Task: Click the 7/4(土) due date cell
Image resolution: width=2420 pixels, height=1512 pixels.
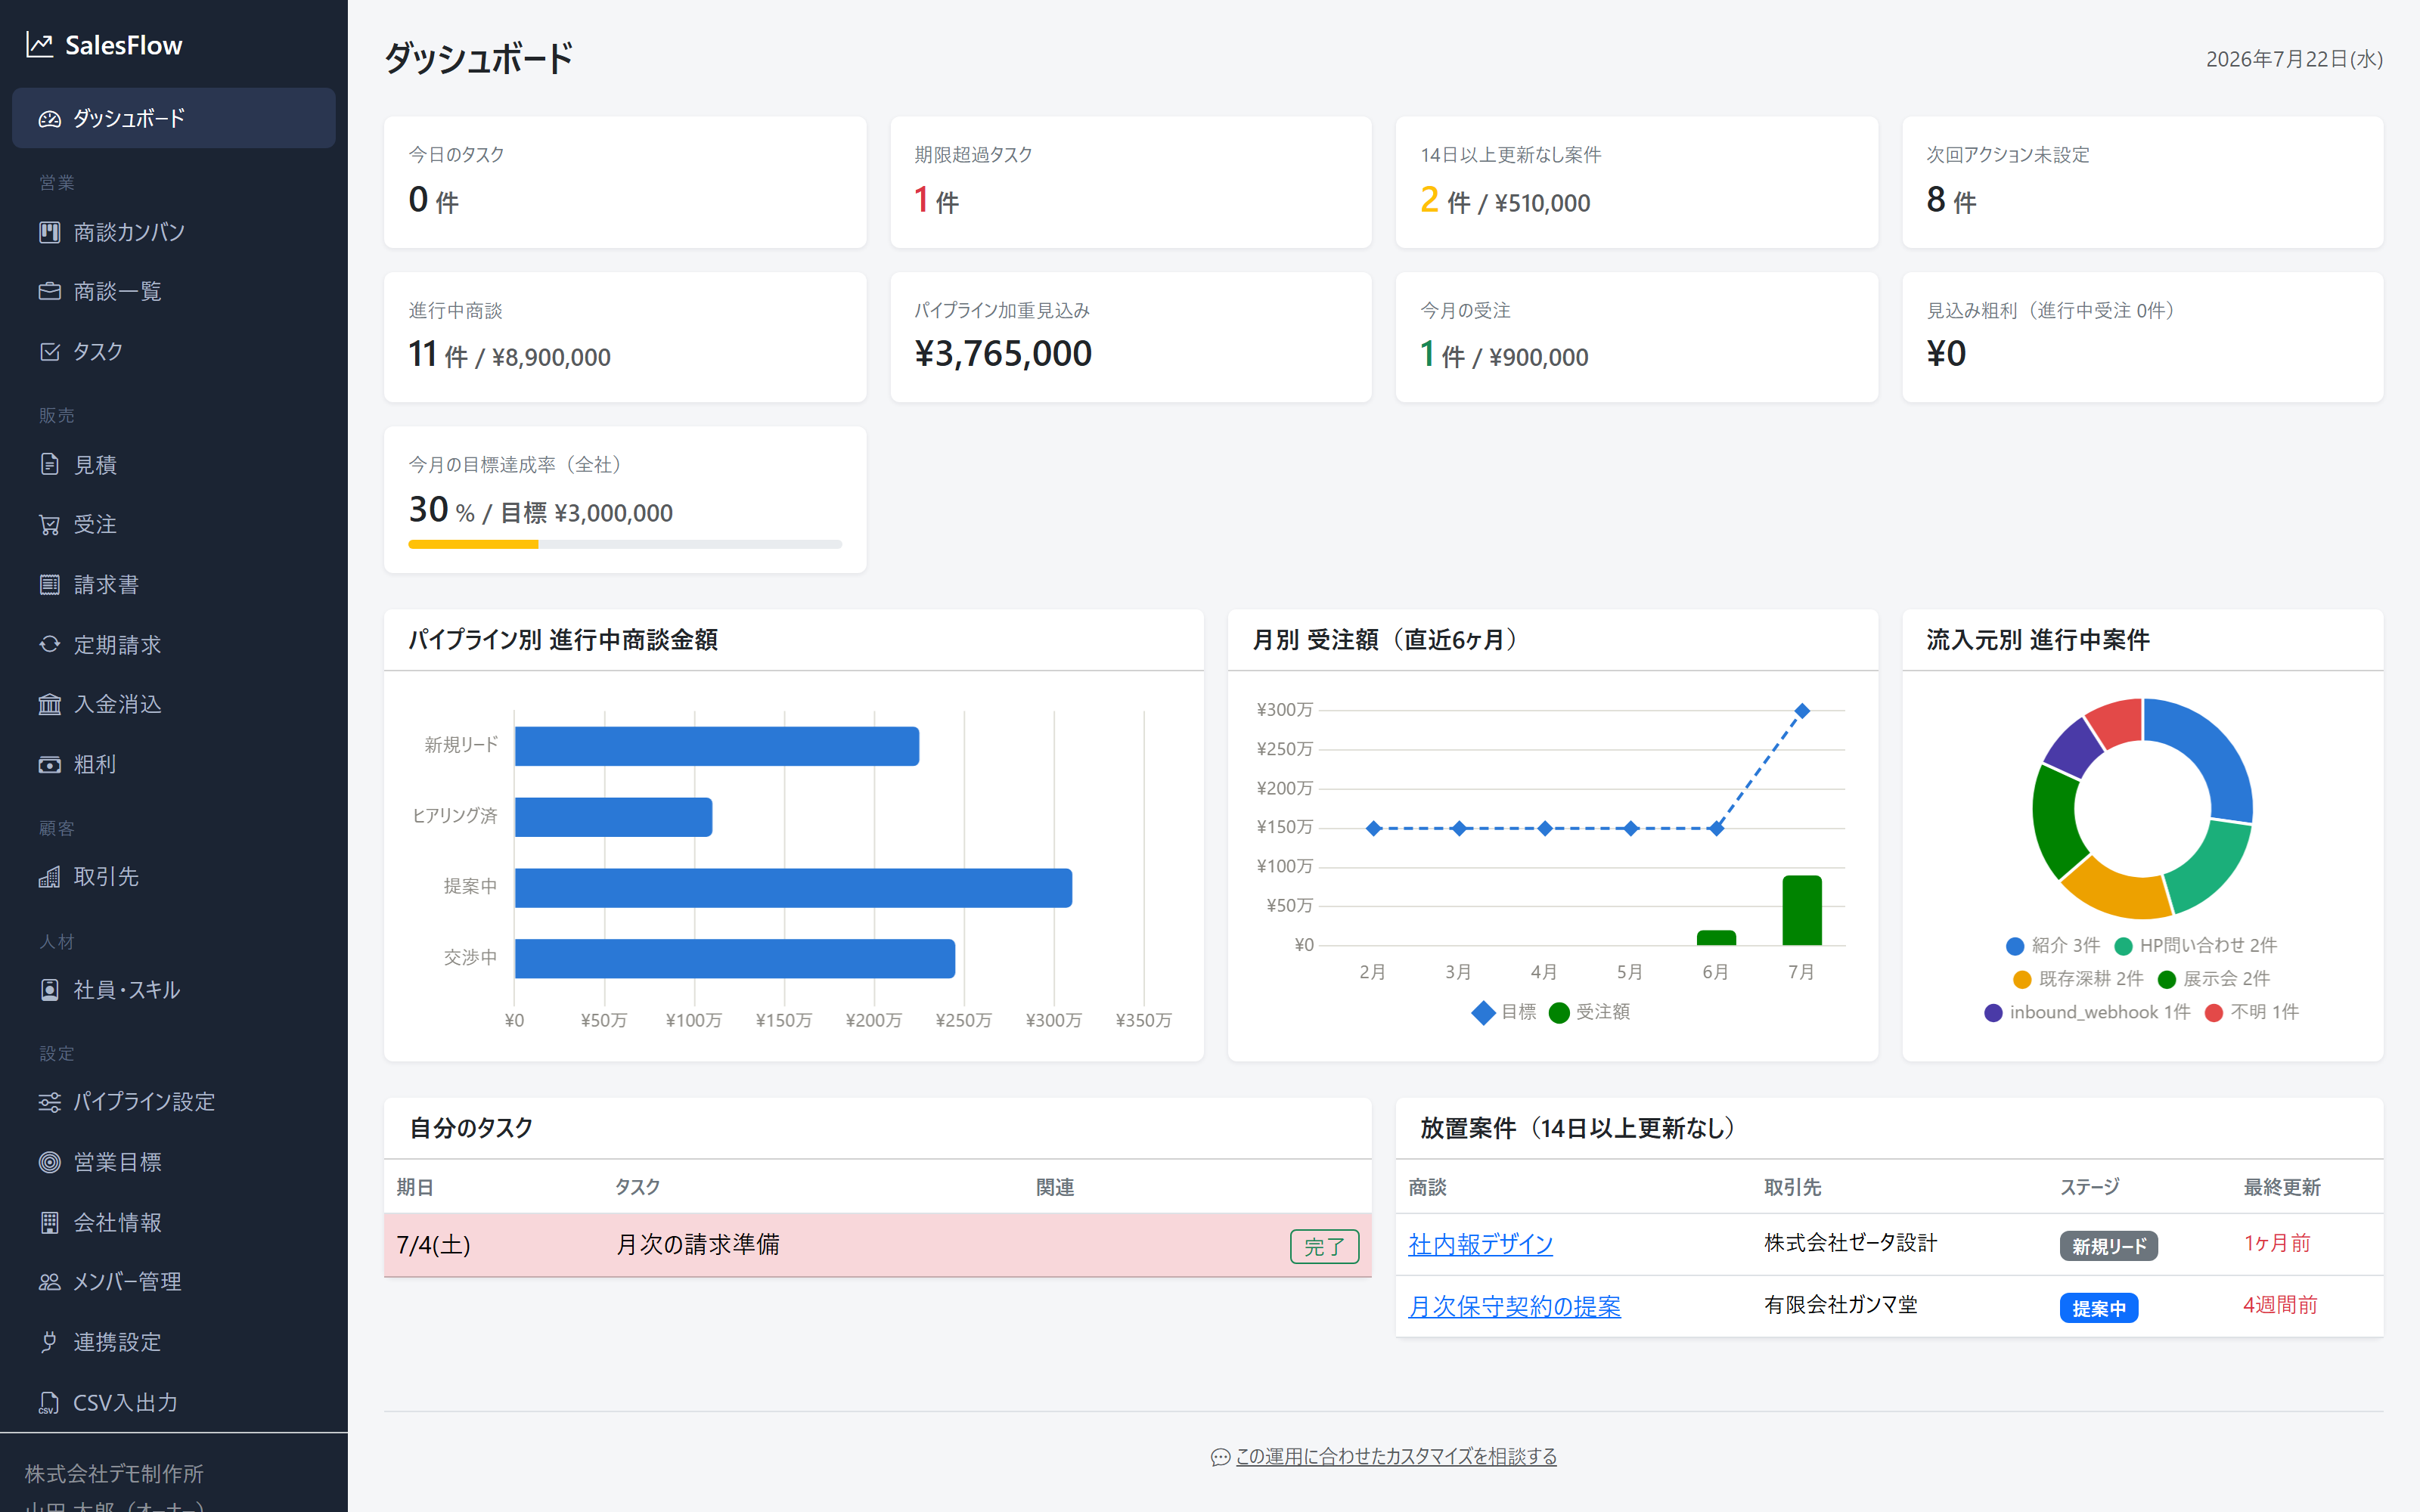Action: point(433,1245)
